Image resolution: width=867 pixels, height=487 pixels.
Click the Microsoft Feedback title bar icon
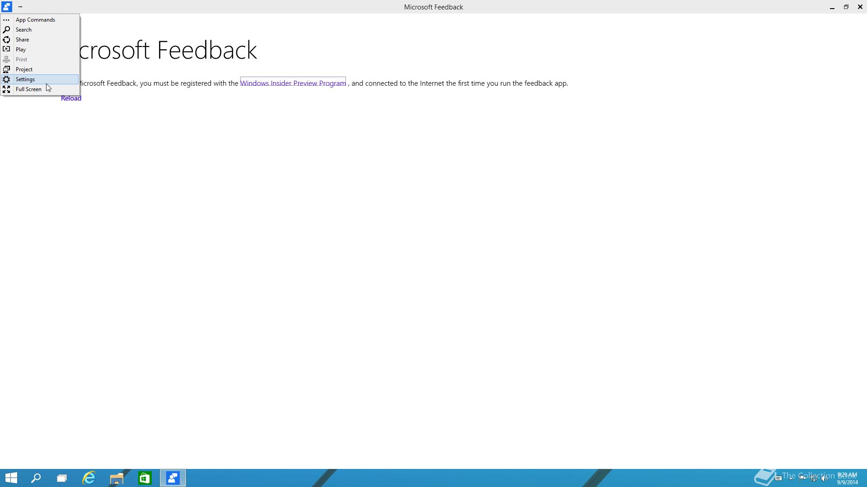(x=6, y=7)
